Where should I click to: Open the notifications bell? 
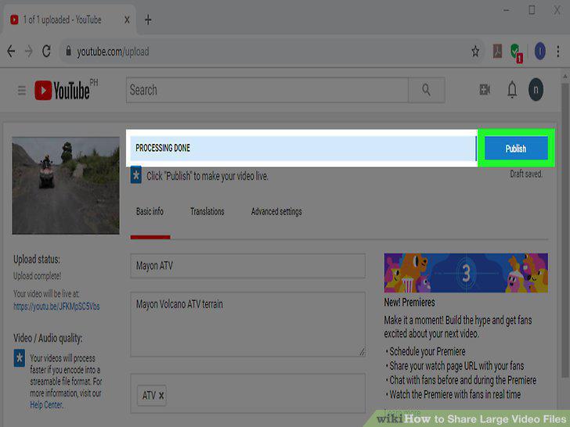512,90
